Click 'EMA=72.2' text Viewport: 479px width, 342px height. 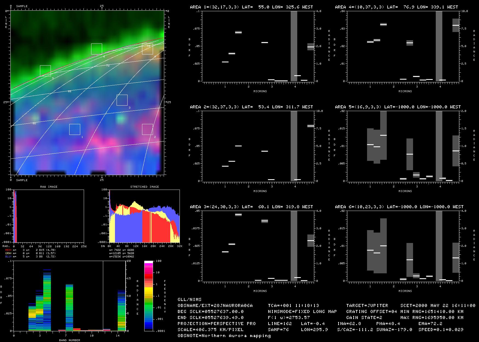coord(430,324)
